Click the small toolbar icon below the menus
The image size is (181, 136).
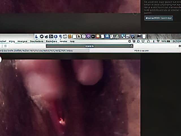coord(5,46)
